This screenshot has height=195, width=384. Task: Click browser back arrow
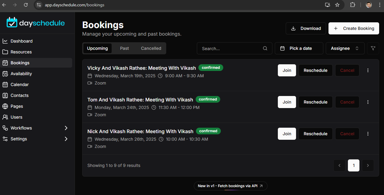point(4,5)
